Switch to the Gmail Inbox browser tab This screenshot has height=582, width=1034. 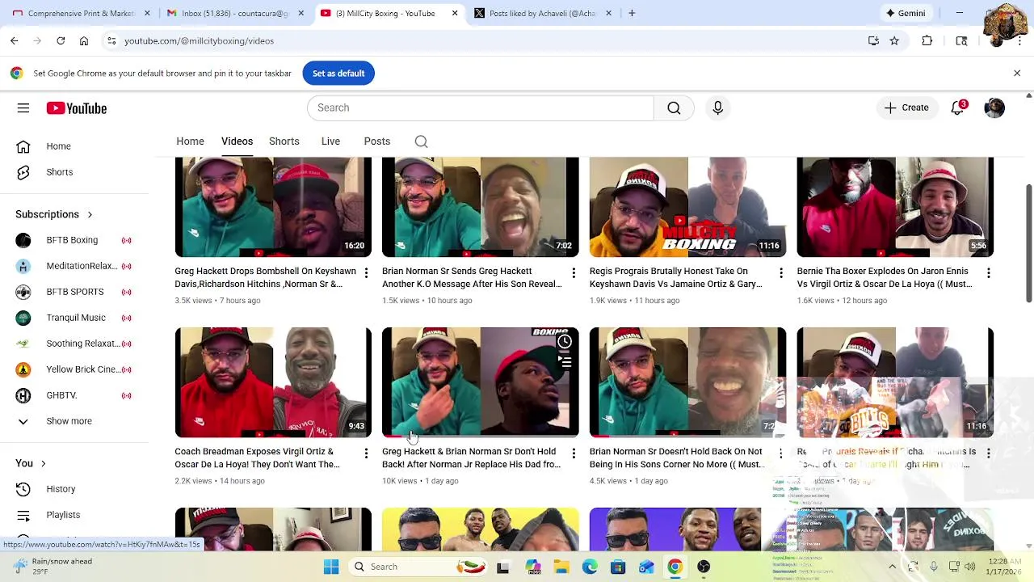pos(234,13)
